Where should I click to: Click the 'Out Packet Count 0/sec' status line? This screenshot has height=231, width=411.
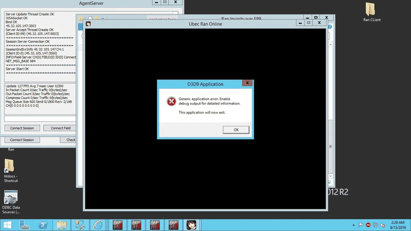(38, 94)
